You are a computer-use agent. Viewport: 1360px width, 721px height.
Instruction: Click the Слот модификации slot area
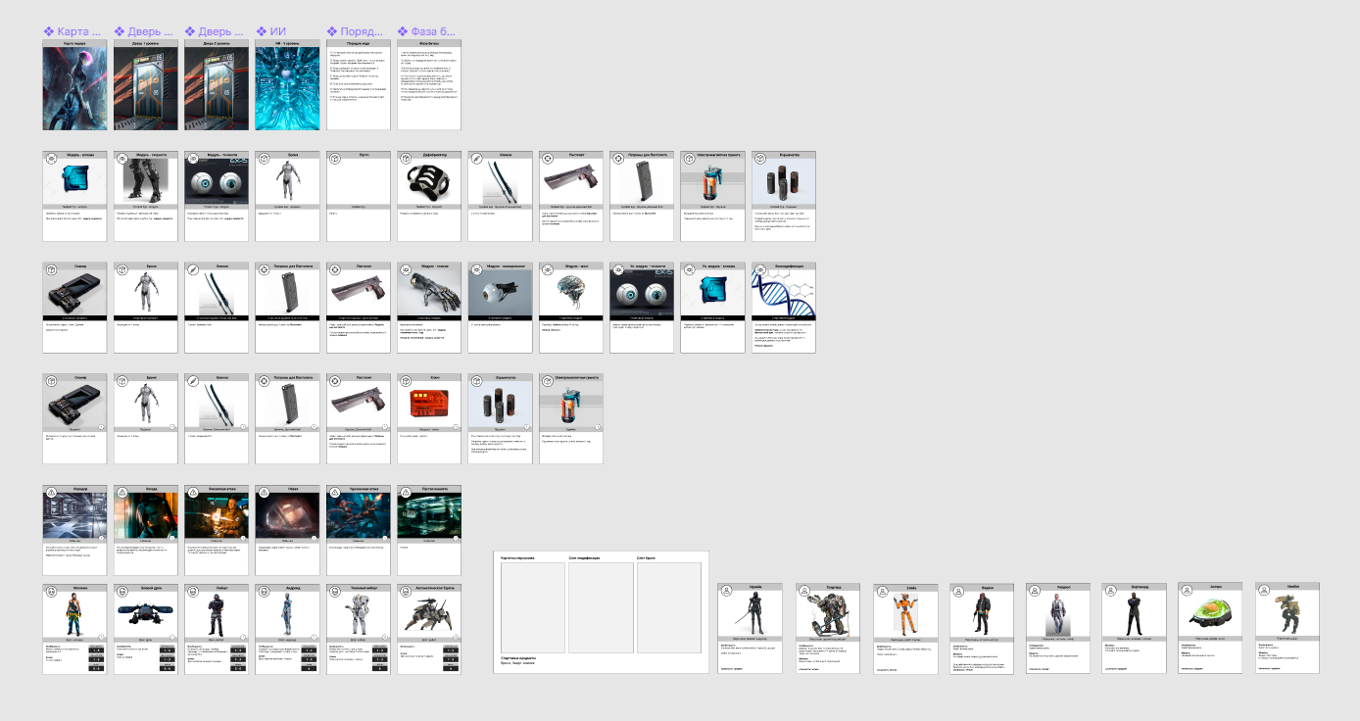[x=601, y=608]
